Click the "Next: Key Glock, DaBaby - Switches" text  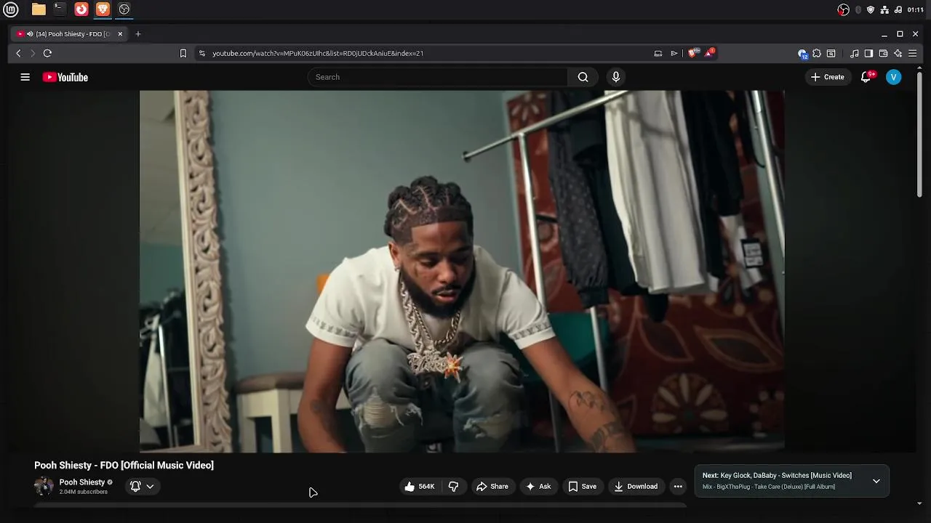[777, 476]
